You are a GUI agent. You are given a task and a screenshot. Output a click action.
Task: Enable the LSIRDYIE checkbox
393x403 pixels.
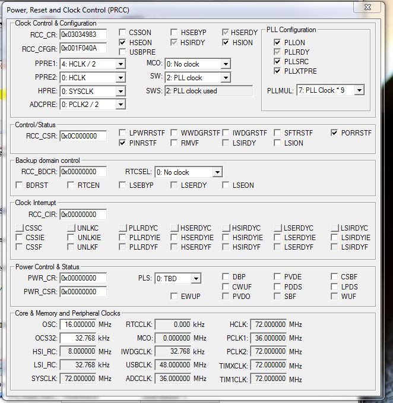pyautogui.click(x=334, y=237)
